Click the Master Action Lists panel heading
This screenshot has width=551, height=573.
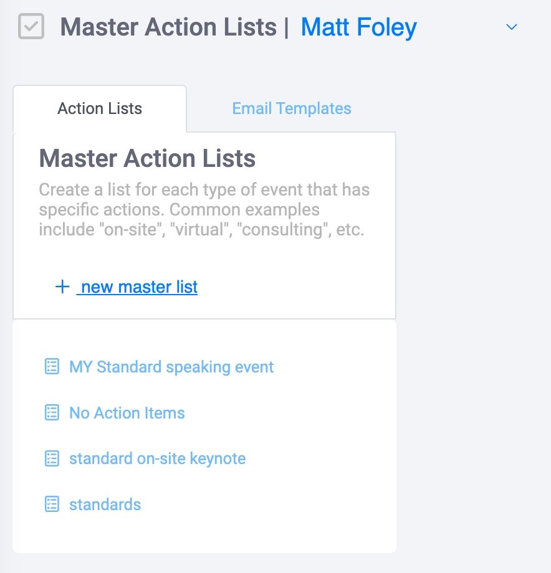point(147,158)
